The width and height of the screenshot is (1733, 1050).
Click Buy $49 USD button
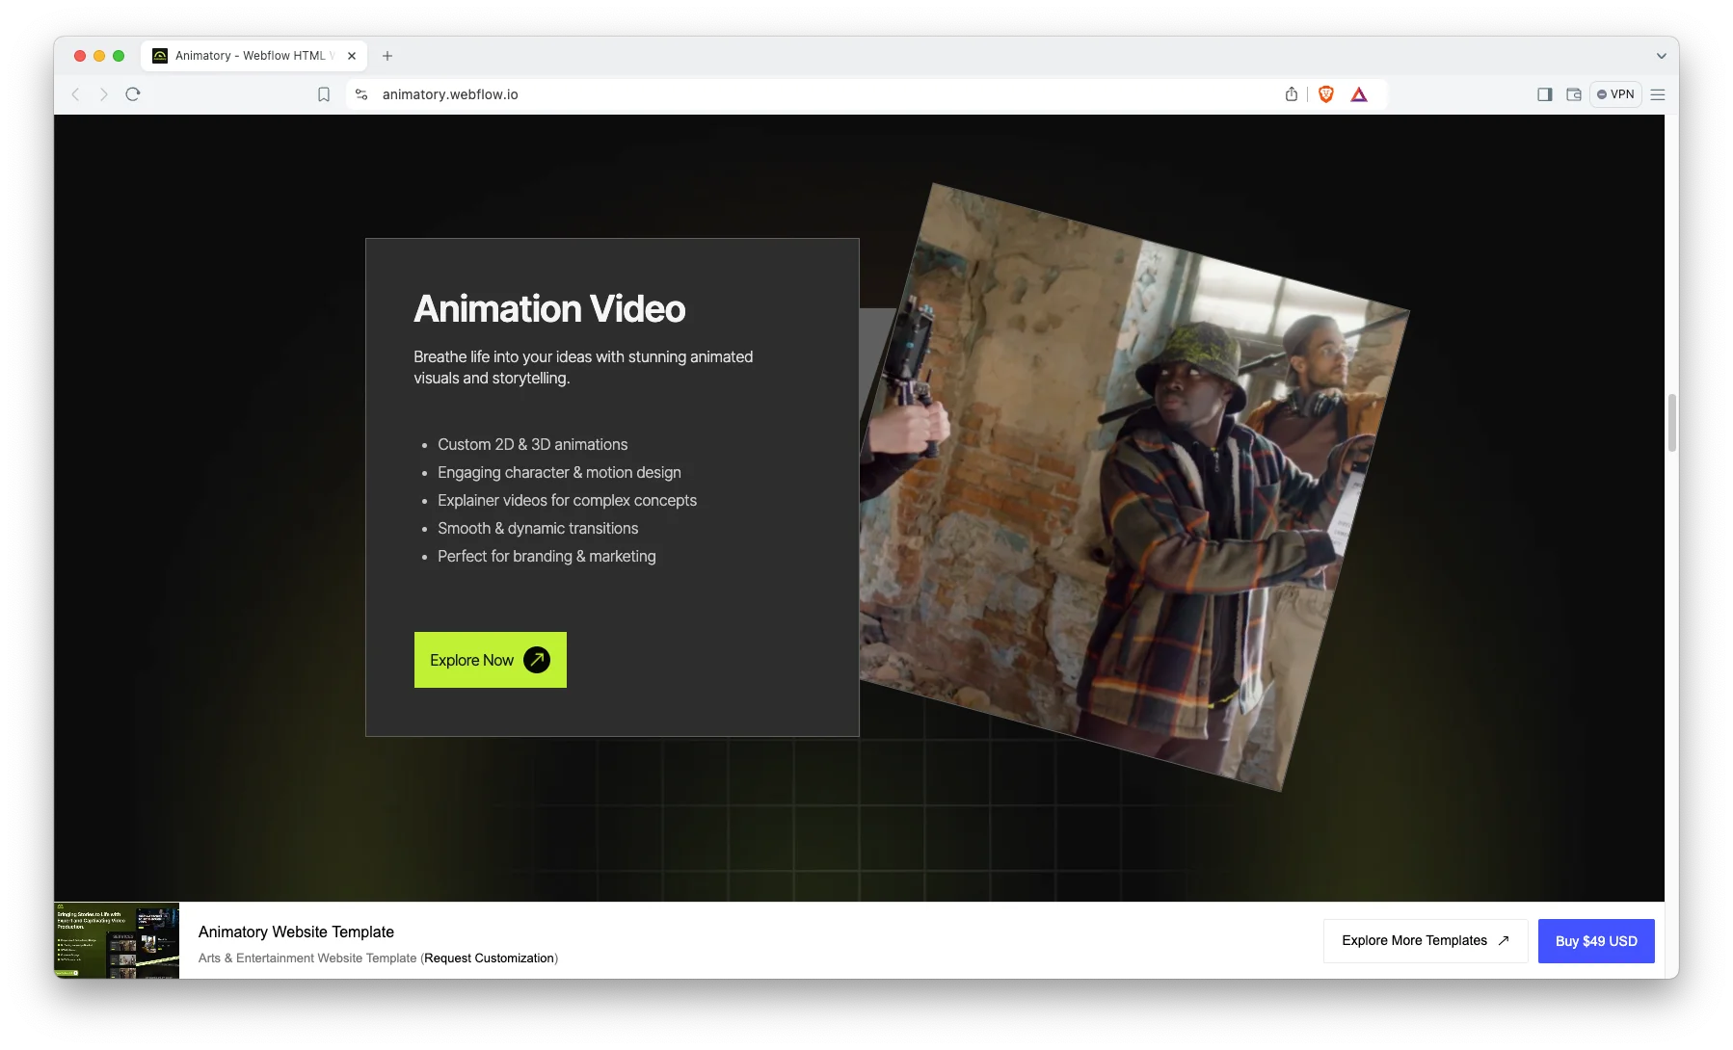tap(1596, 941)
